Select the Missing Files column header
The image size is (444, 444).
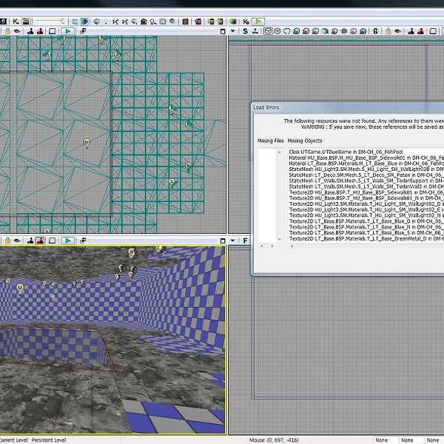coord(270,141)
